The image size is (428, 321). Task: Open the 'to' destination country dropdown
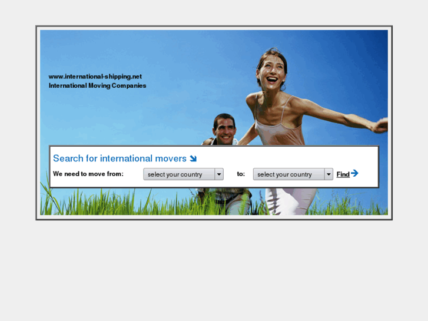coord(293,174)
